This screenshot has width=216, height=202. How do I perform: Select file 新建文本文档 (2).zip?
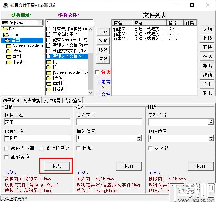[x=67, y=51]
